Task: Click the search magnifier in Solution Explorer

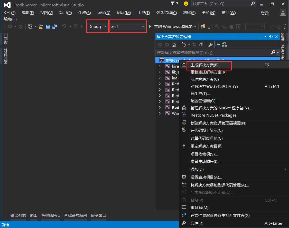Action: tap(273, 53)
